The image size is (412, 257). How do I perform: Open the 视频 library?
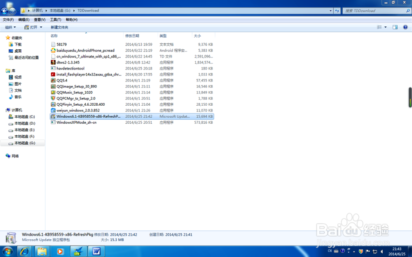pyautogui.click(x=15, y=77)
